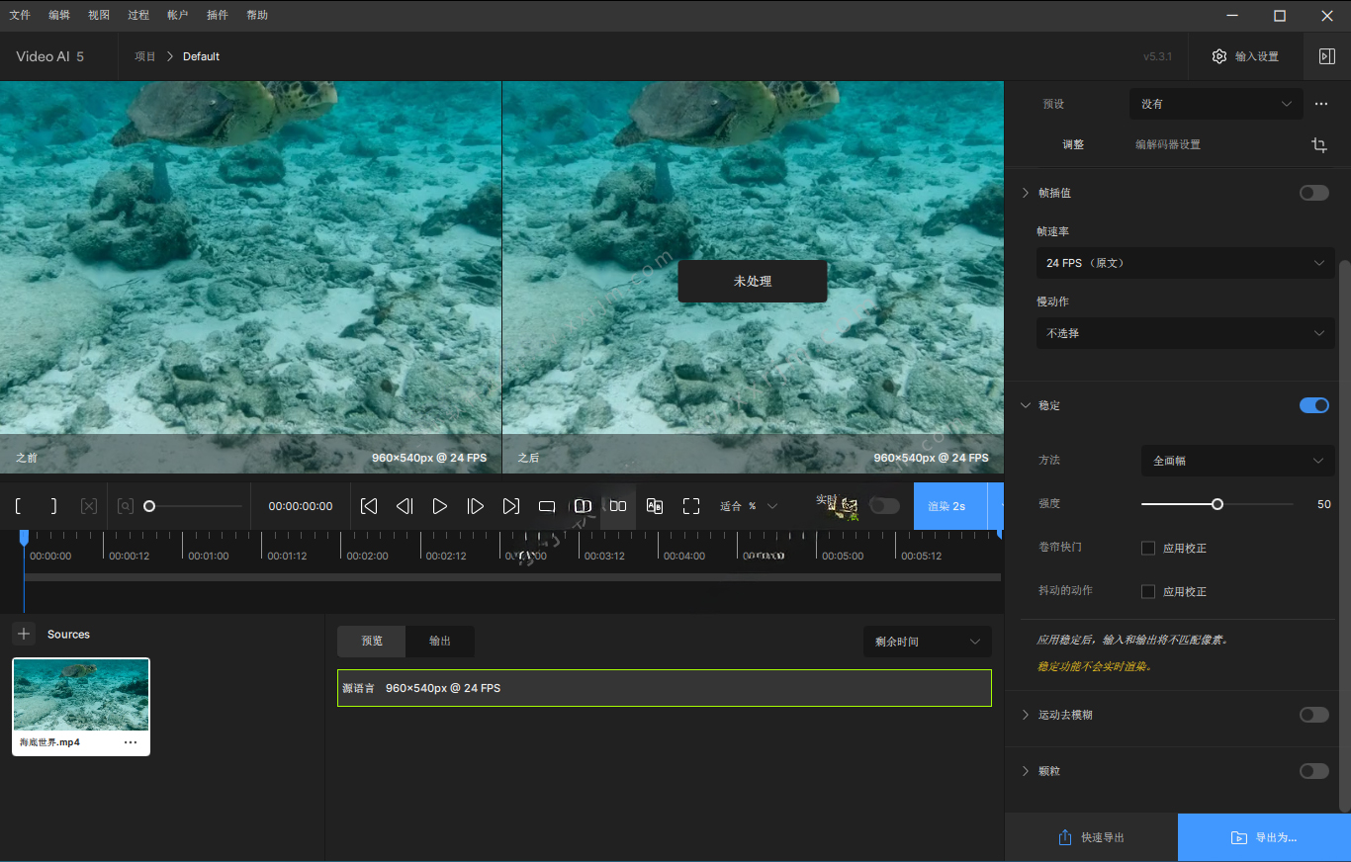1351x862 pixels.
Task: Switch to single view mode
Action: tap(547, 506)
